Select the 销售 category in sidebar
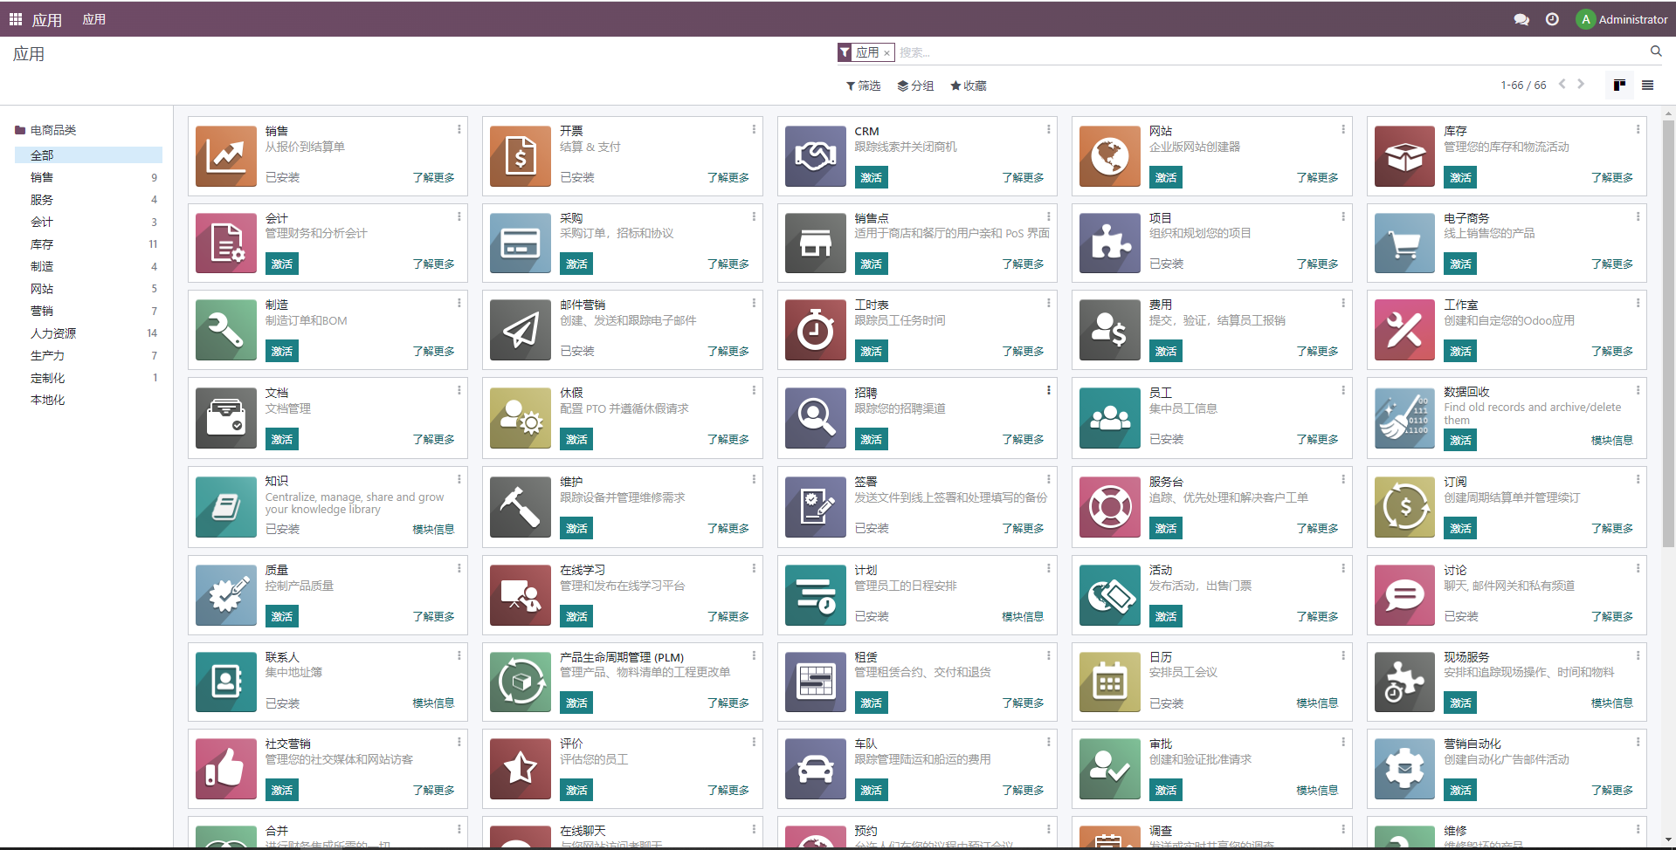 (88, 177)
